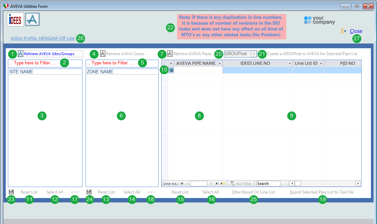This screenshot has width=377, height=224.
Task: Select All under the SITE NAME list
Action: coord(55,192)
